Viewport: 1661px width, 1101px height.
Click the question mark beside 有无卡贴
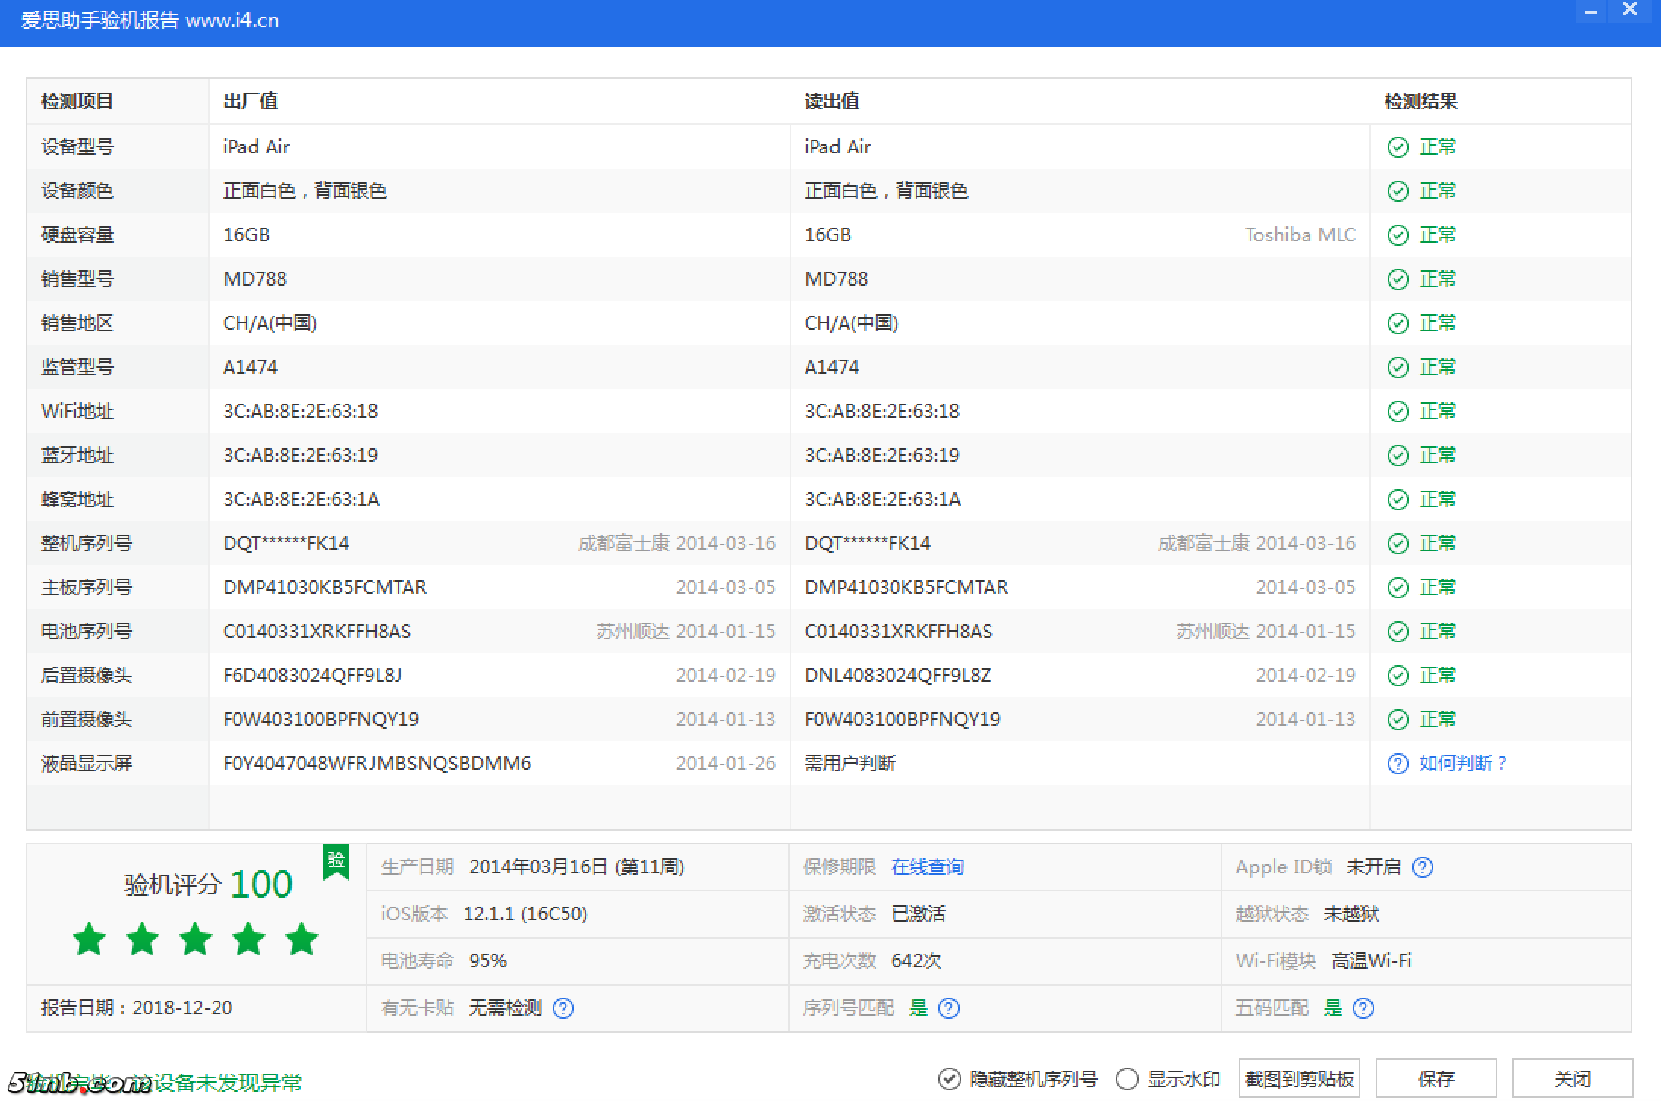click(563, 1008)
